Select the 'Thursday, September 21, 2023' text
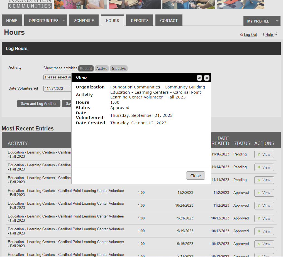This screenshot has height=257, width=283. tap(141, 115)
